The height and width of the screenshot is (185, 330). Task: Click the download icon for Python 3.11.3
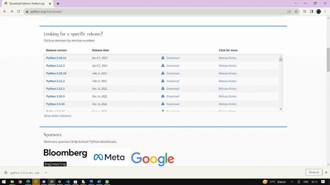(163, 65)
